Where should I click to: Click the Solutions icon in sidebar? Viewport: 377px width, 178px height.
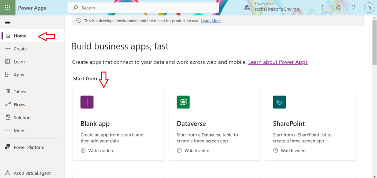point(8,118)
